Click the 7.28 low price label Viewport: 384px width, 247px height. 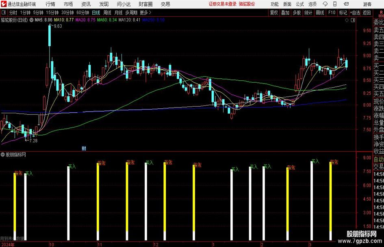click(33, 141)
